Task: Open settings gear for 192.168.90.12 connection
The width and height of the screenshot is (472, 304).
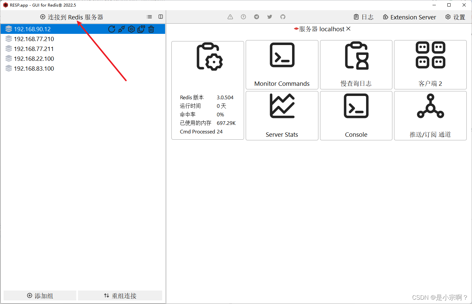Action: point(131,29)
